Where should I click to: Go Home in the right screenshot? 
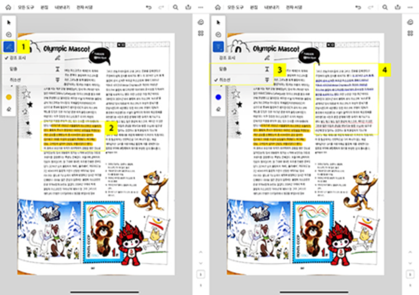[x=218, y=7]
